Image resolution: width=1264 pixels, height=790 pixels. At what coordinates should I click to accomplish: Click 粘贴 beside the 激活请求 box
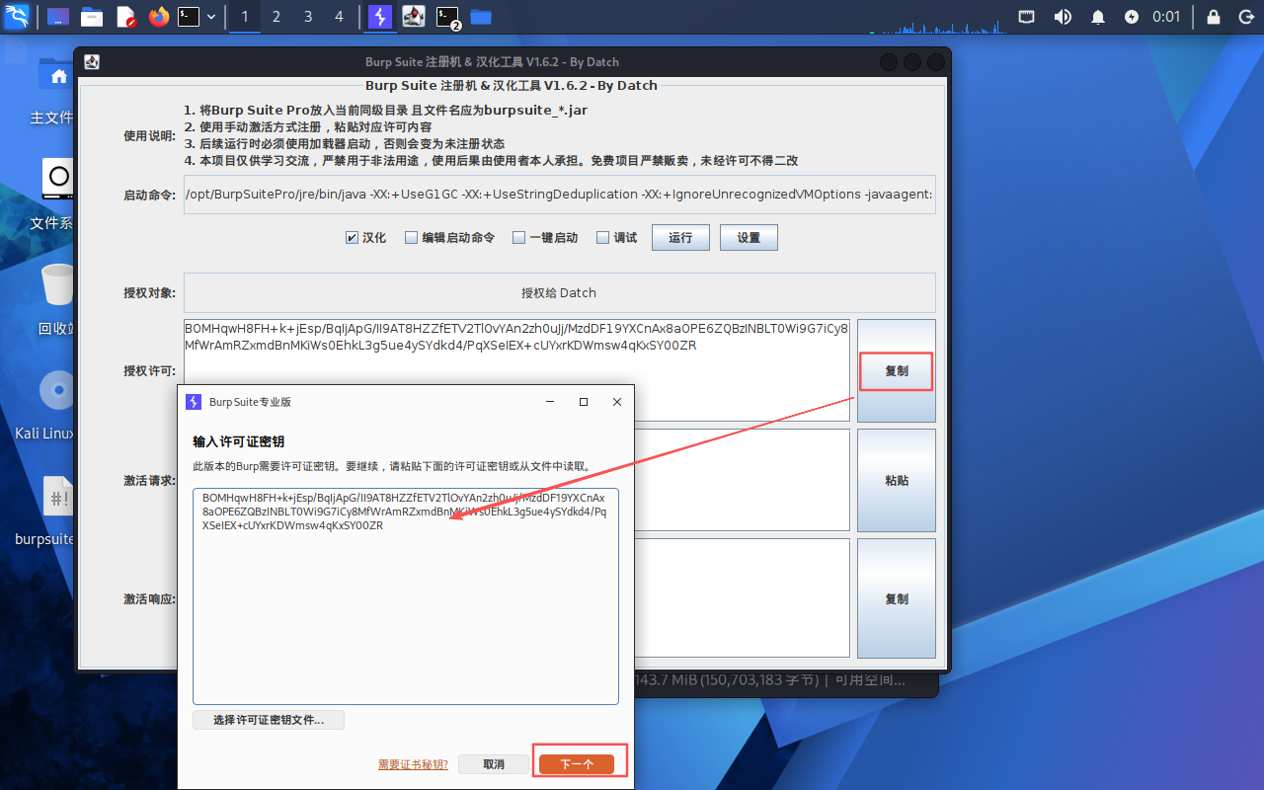click(x=897, y=481)
